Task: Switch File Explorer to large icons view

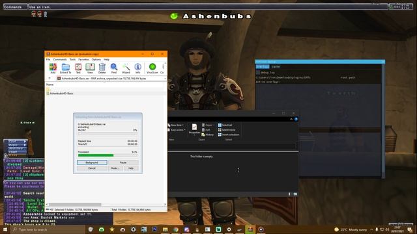Action: [295, 194]
